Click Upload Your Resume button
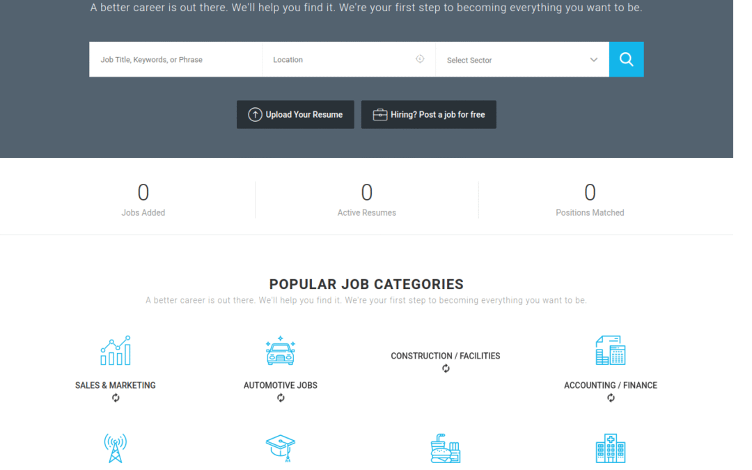 click(295, 115)
